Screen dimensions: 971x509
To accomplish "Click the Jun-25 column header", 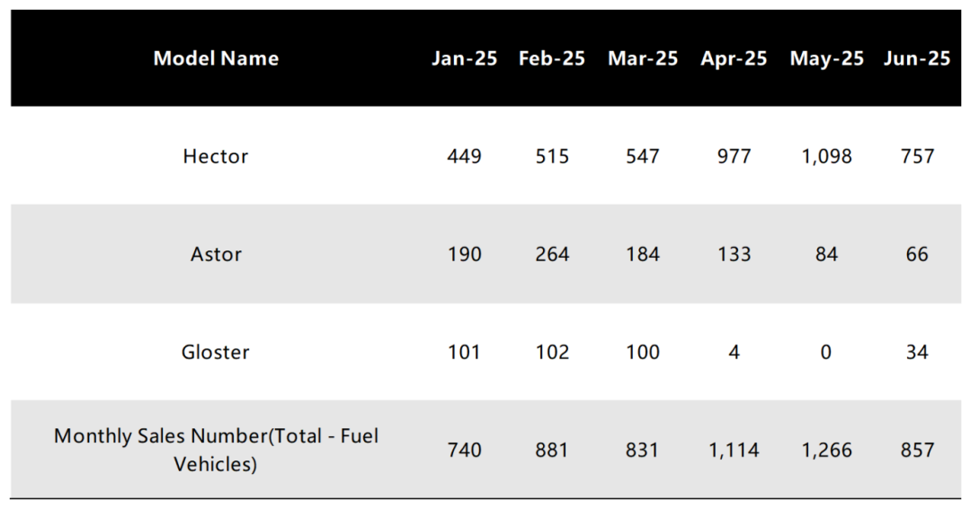I will coord(917,58).
